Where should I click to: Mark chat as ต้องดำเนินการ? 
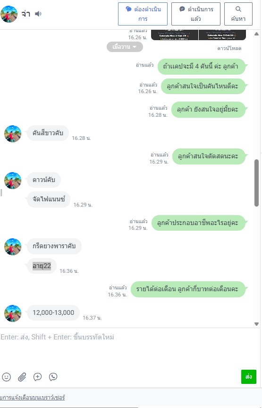click(143, 14)
